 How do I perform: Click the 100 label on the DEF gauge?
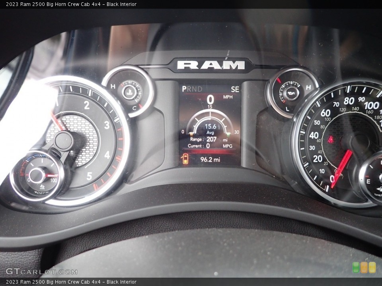pyautogui.click(x=53, y=180)
